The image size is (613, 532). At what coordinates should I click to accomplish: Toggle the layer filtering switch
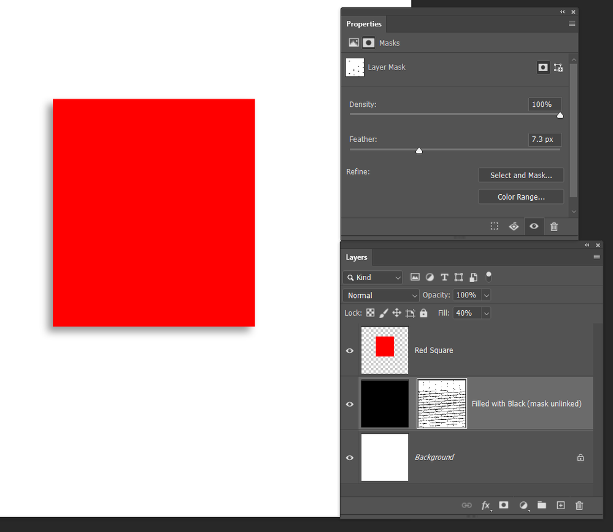click(x=488, y=277)
